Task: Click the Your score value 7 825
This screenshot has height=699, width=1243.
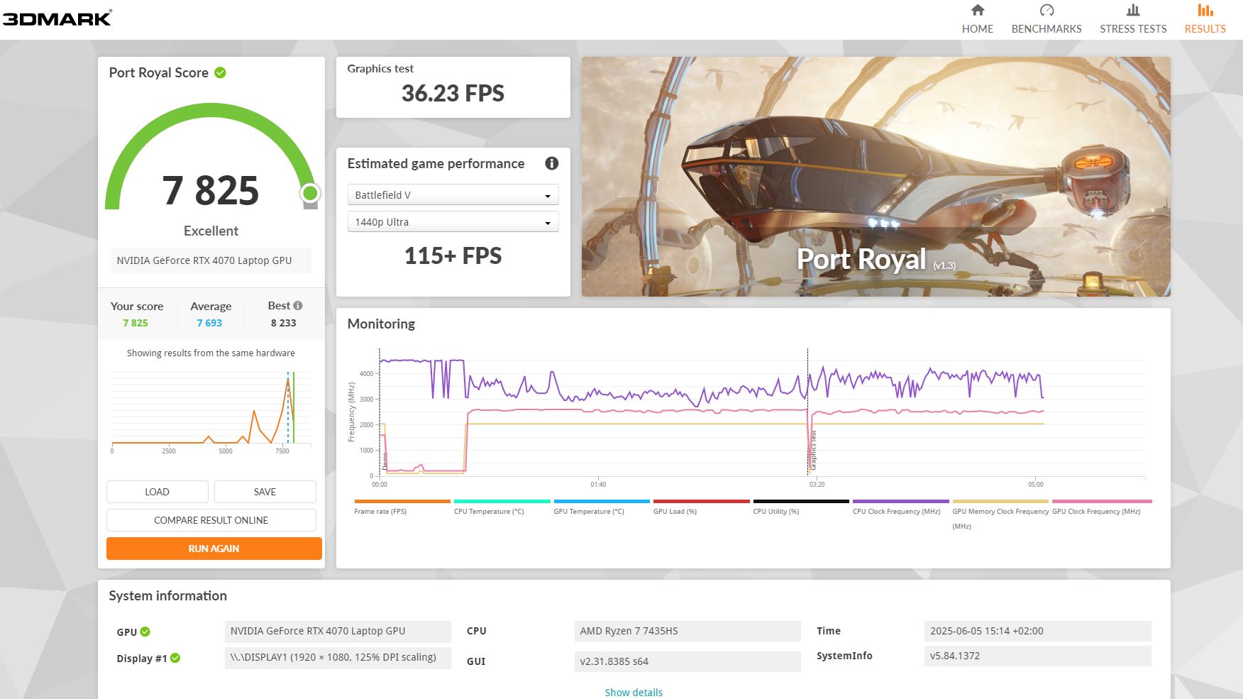Action: click(x=136, y=323)
